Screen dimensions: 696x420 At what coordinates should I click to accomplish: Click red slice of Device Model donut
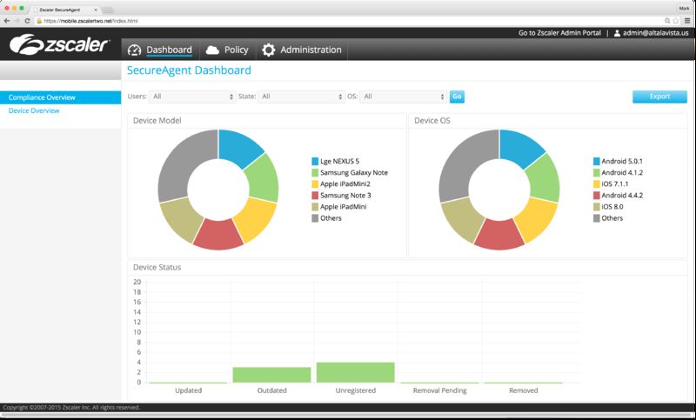pyautogui.click(x=218, y=235)
